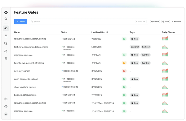186x121 pixels.
Task: Click 'Last week' modified date
Action: (96, 47)
